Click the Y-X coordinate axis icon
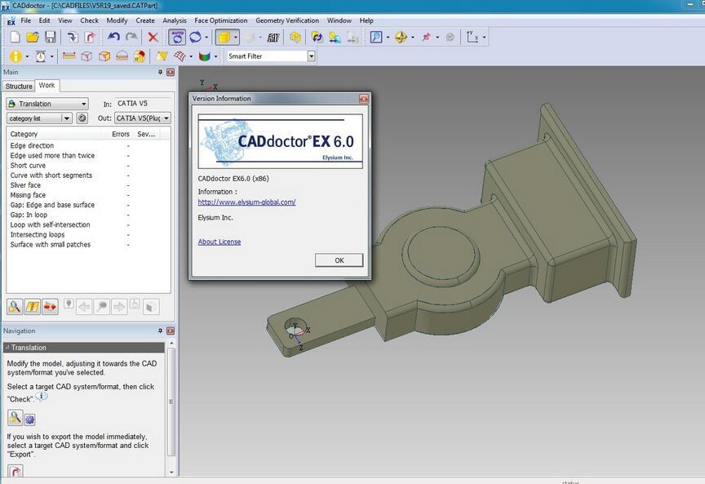Viewport: 705px width, 484px height. 472,38
